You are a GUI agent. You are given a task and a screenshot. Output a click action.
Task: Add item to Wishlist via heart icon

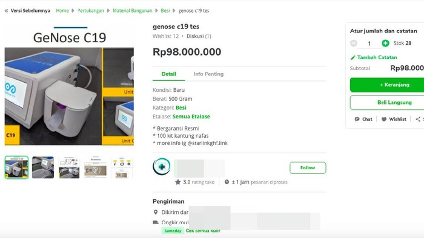384,119
